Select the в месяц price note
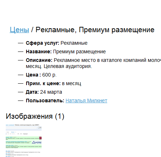This screenshot has height=157, width=161. tap(71, 83)
